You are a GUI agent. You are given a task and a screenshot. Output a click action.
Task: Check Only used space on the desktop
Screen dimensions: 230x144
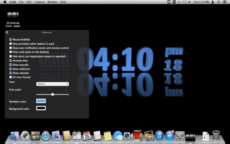click(11, 52)
